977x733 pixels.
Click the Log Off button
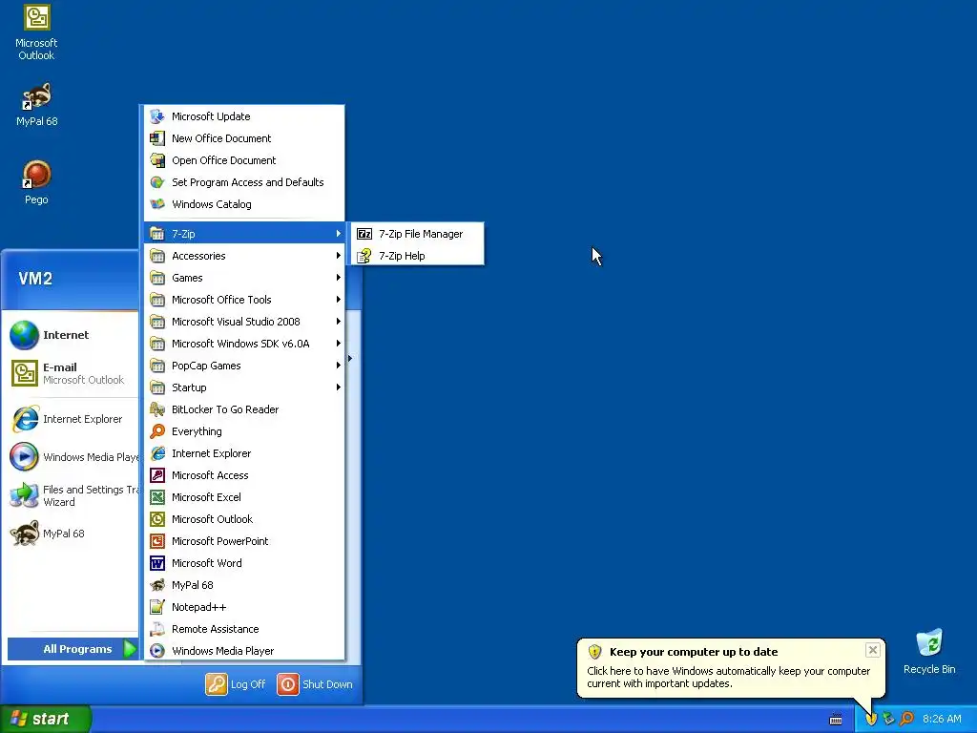tap(237, 683)
